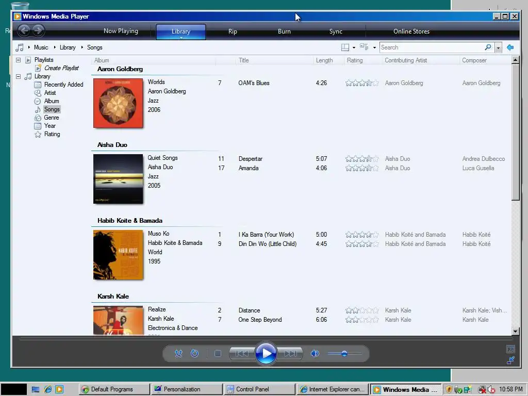Switch to compact mode icon
Viewport: 528px width, 396px height.
pos(510,360)
